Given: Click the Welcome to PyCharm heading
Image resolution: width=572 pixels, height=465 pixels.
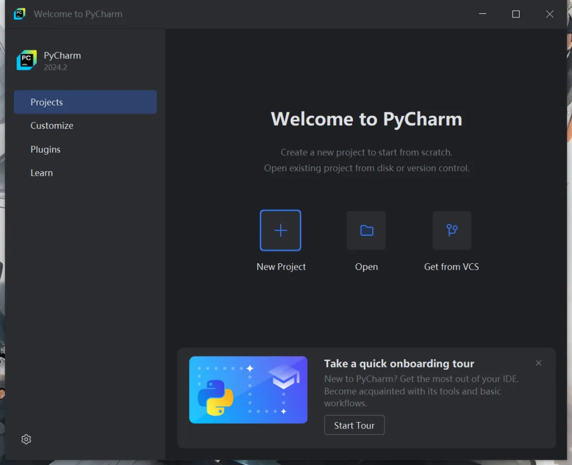Looking at the screenshot, I should [367, 119].
